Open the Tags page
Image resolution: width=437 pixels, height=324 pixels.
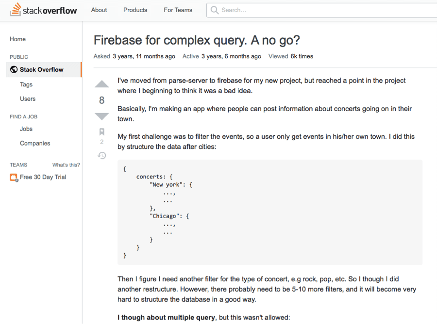tap(26, 84)
